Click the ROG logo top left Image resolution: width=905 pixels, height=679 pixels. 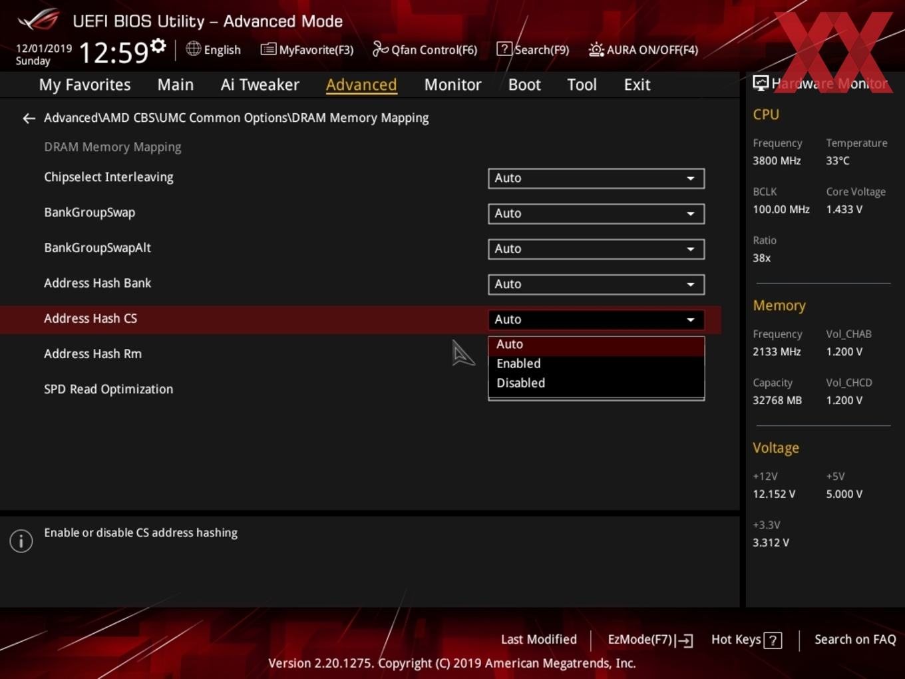click(x=39, y=20)
